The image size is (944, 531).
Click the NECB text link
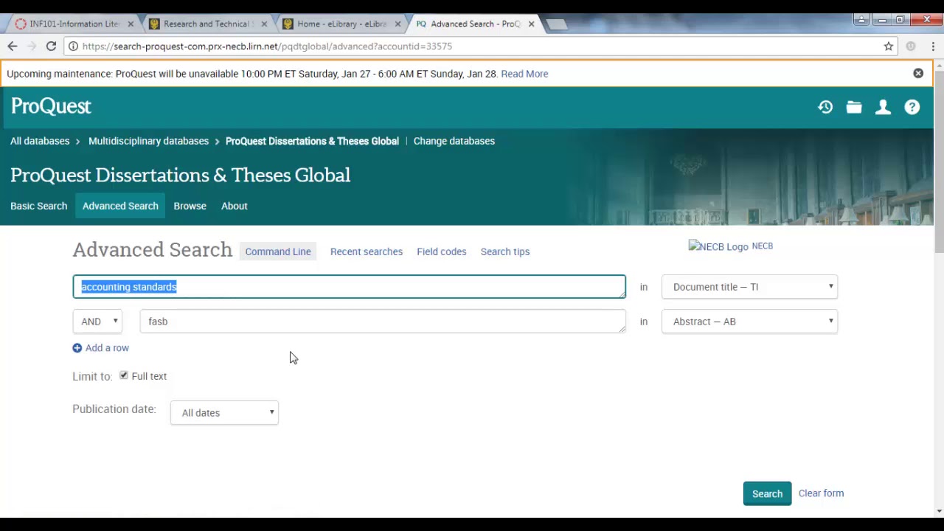pyautogui.click(x=763, y=246)
